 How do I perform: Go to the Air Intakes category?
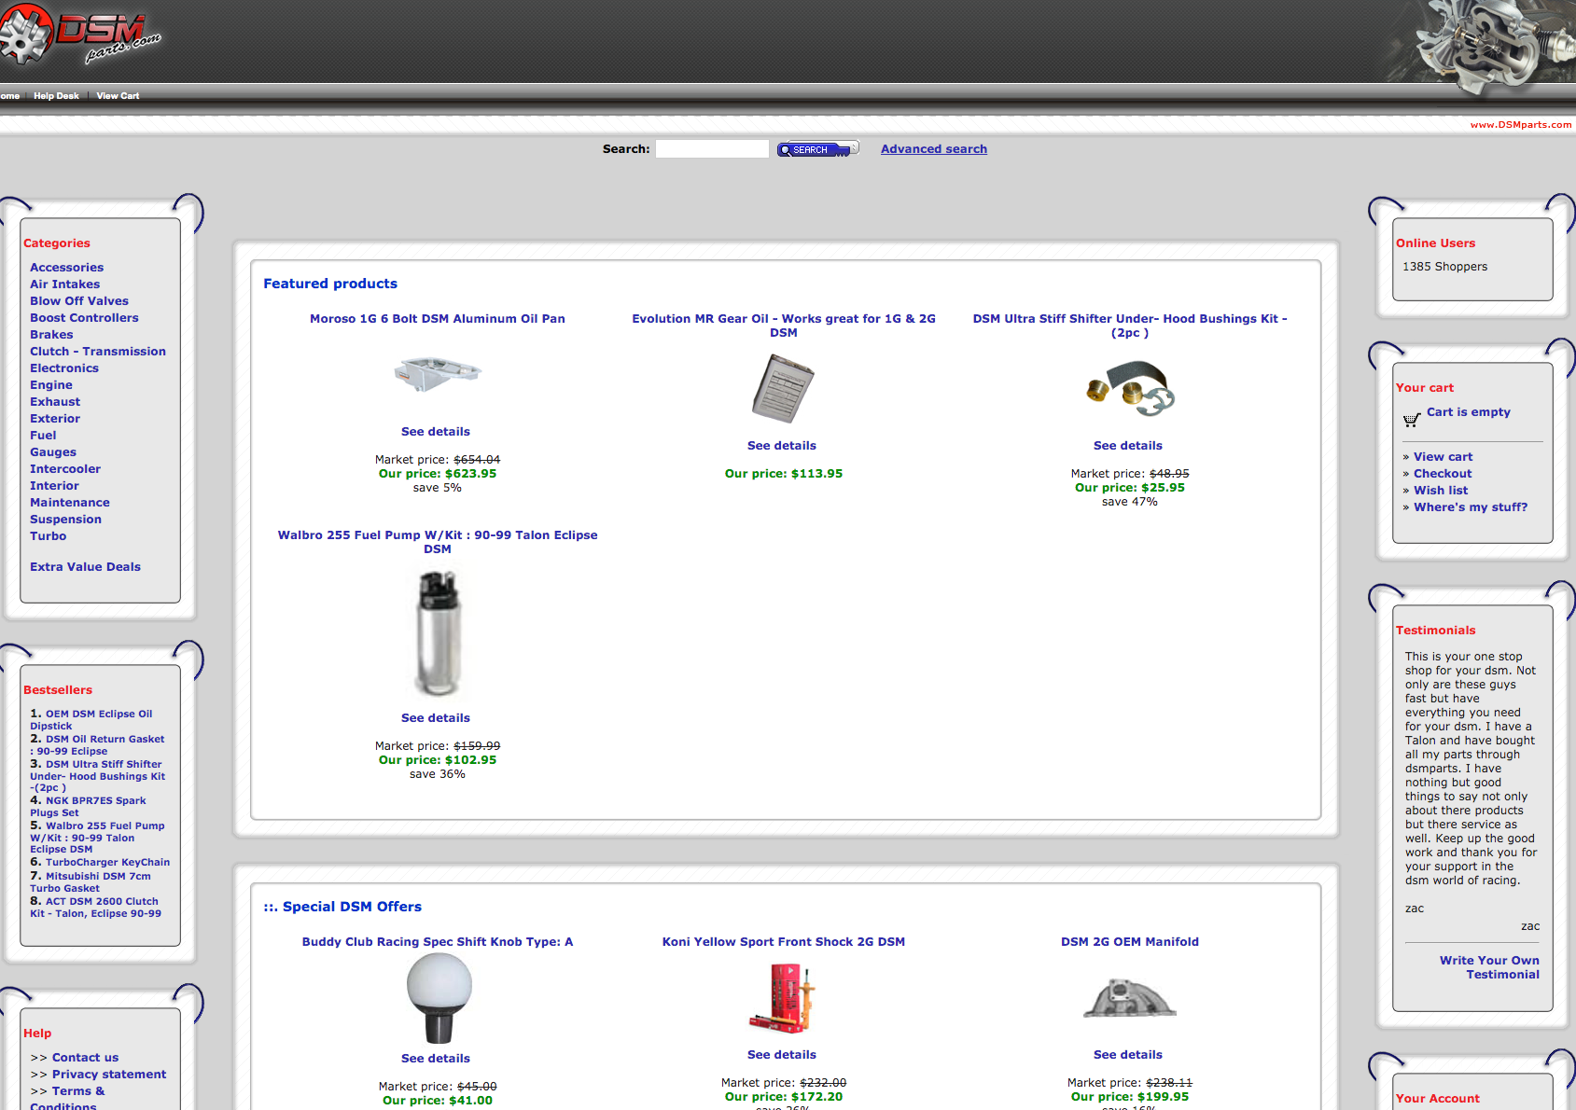pyautogui.click(x=64, y=284)
